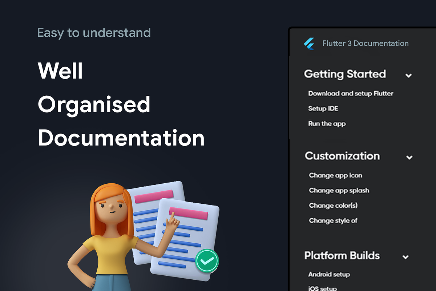This screenshot has height=291, width=436.
Task: Open the Getting Started section heading
Action: 345,74
